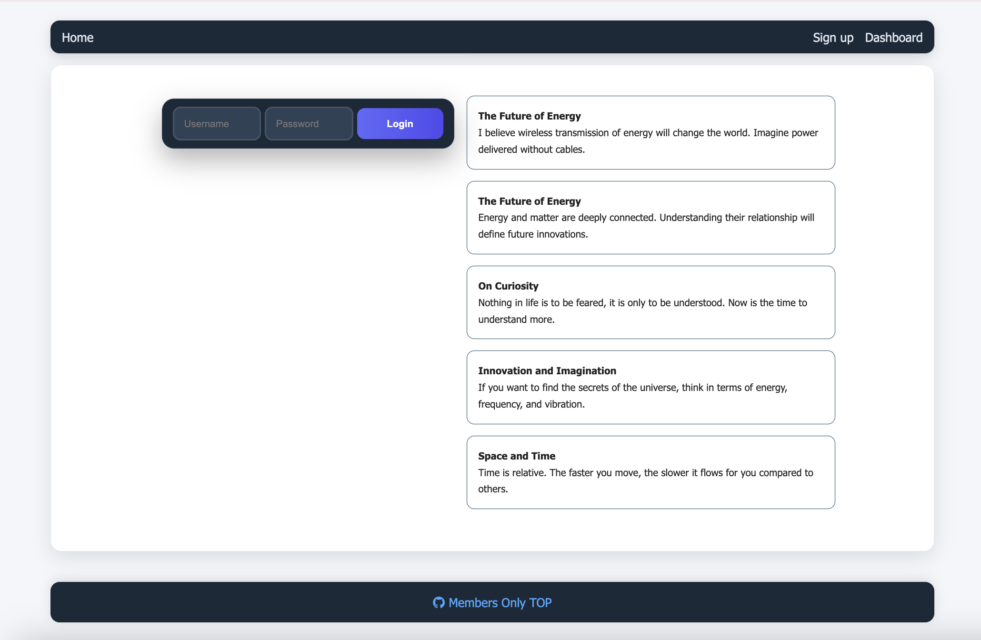Click the GitHub icon in footer
981x640 pixels.
point(438,602)
